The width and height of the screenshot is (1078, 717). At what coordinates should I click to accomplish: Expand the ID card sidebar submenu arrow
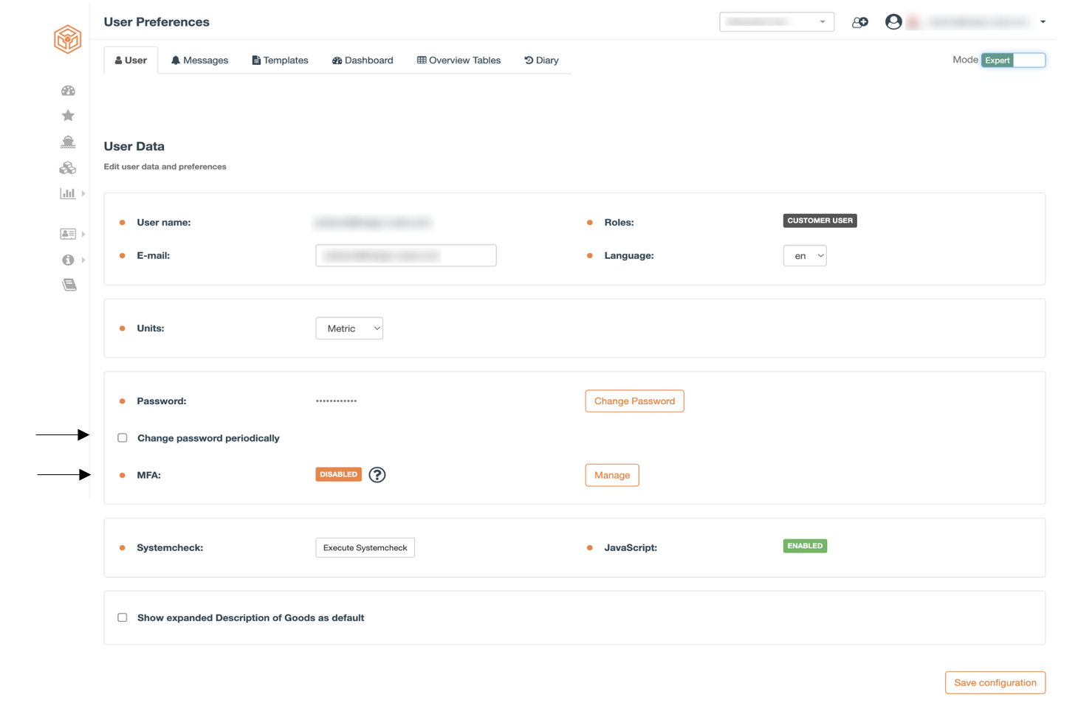83,234
